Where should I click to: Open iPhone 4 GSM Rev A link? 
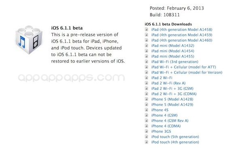(170, 121)
